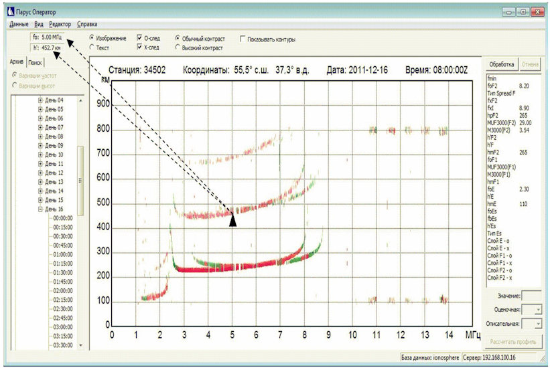Select Высокий контраст option

click(178, 48)
